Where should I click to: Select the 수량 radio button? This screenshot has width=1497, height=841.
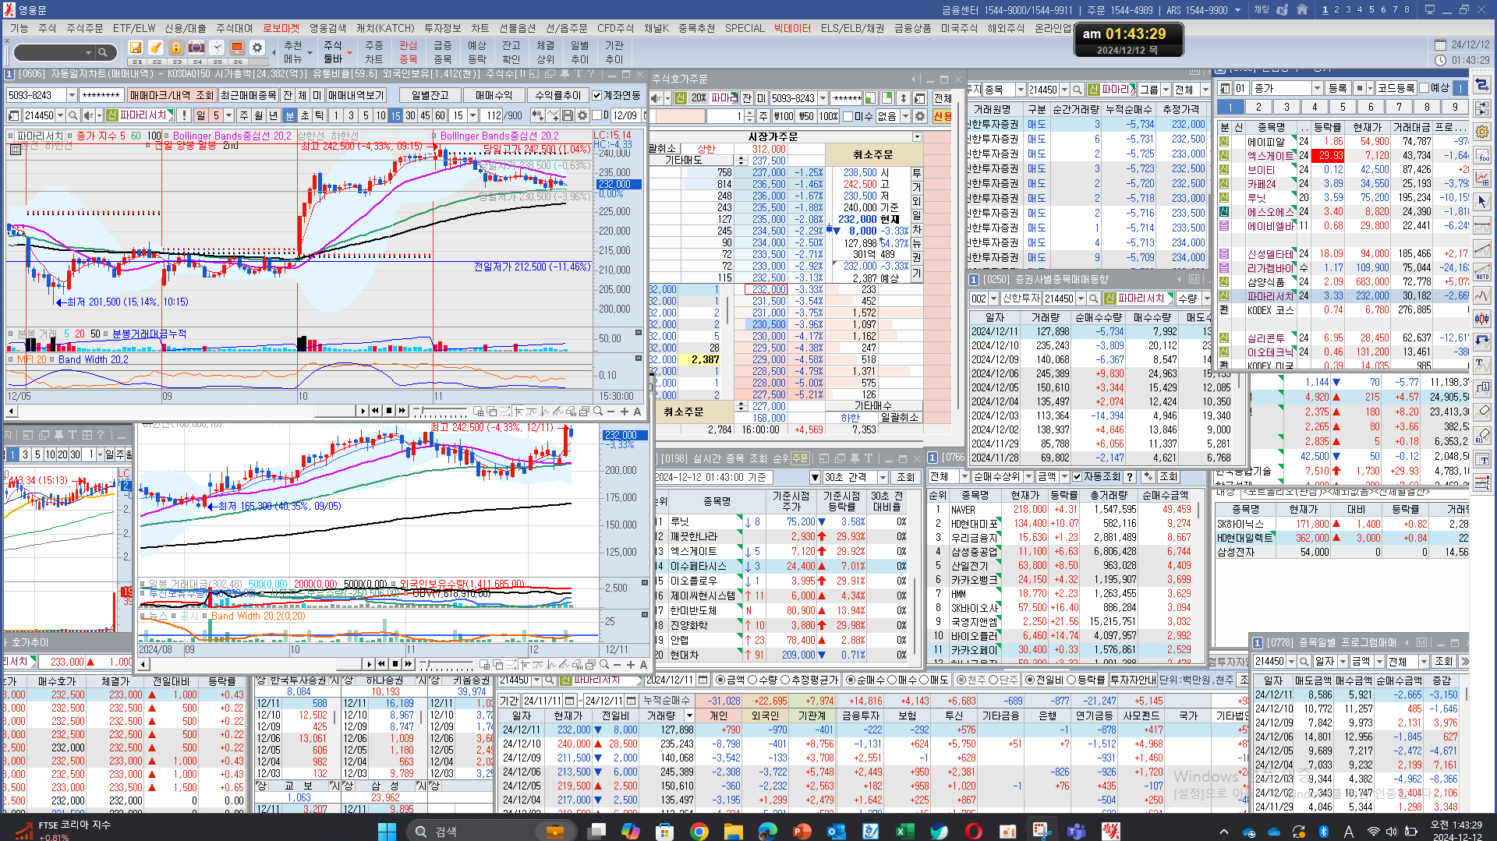[753, 680]
